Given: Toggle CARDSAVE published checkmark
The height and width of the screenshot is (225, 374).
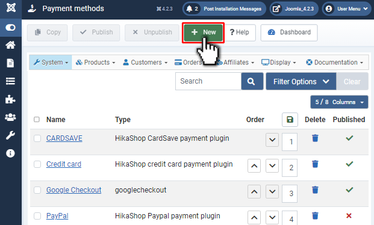Looking at the screenshot, I should tap(349, 138).
